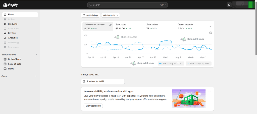Expand the Apps section arrow
257x114 pixels.
36,76
